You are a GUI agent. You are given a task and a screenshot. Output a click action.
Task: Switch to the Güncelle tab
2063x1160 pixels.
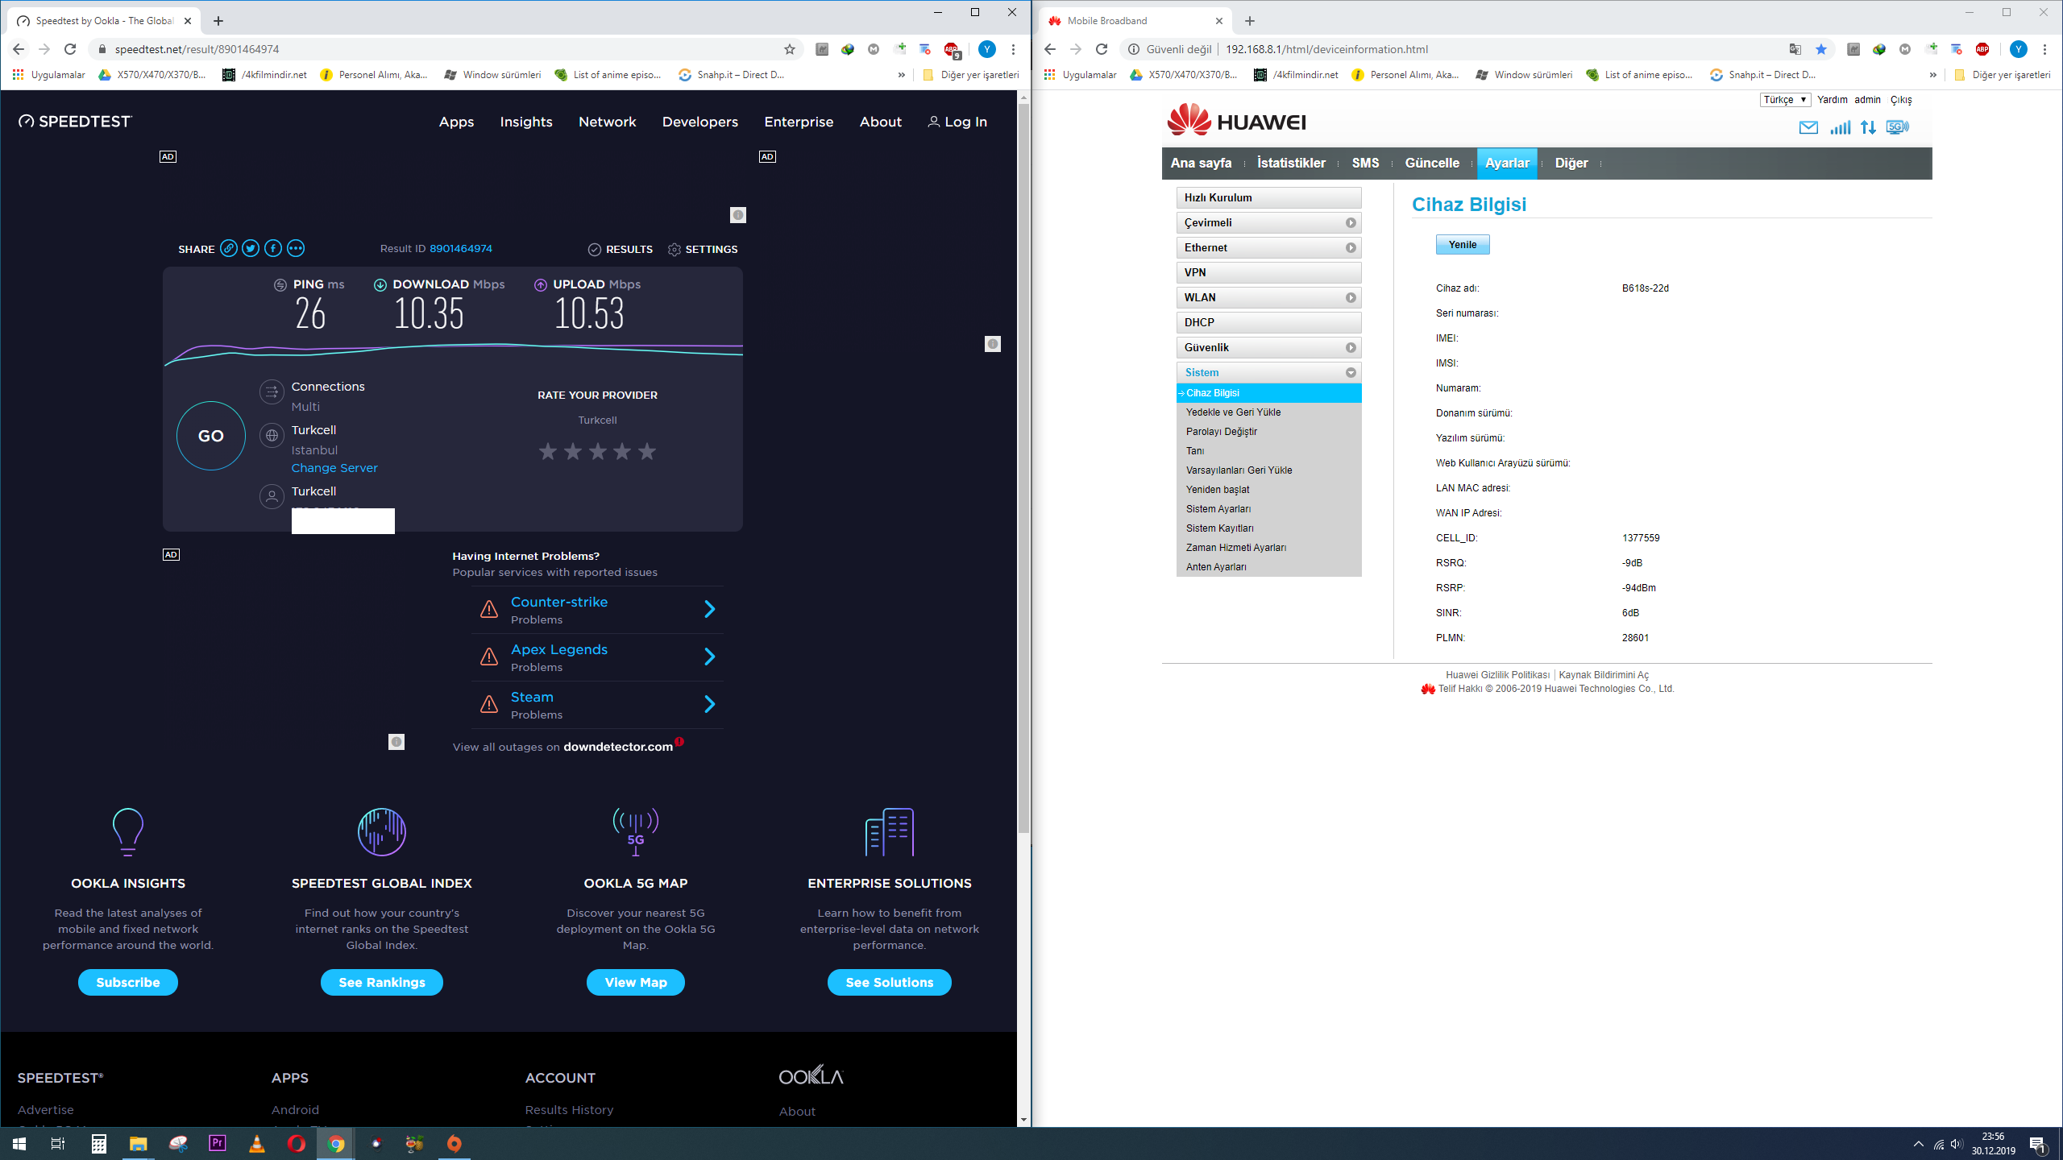click(x=1432, y=163)
